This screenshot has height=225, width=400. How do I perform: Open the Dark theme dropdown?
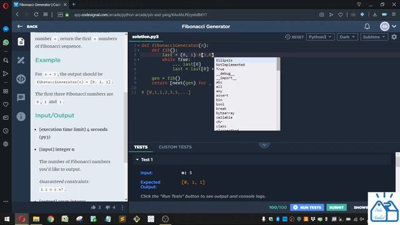[347, 37]
